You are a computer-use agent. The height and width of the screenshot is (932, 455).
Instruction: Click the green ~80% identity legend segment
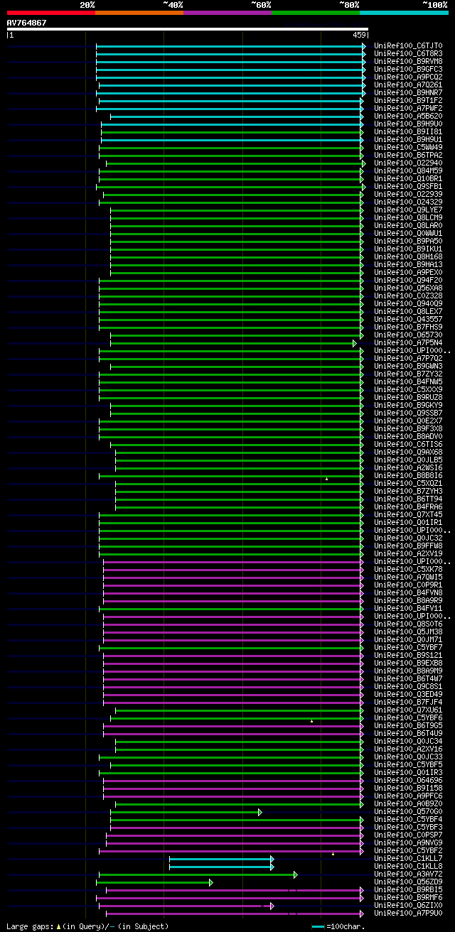(316, 13)
